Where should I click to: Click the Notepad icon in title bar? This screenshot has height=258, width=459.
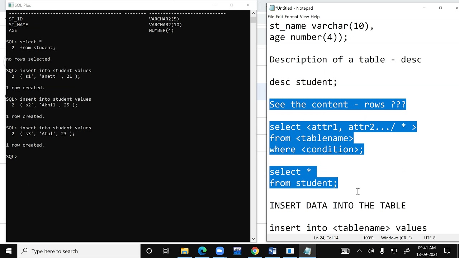click(272, 8)
